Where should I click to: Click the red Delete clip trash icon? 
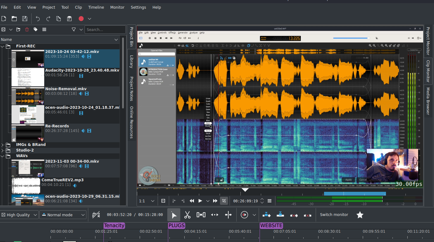click(x=27, y=29)
